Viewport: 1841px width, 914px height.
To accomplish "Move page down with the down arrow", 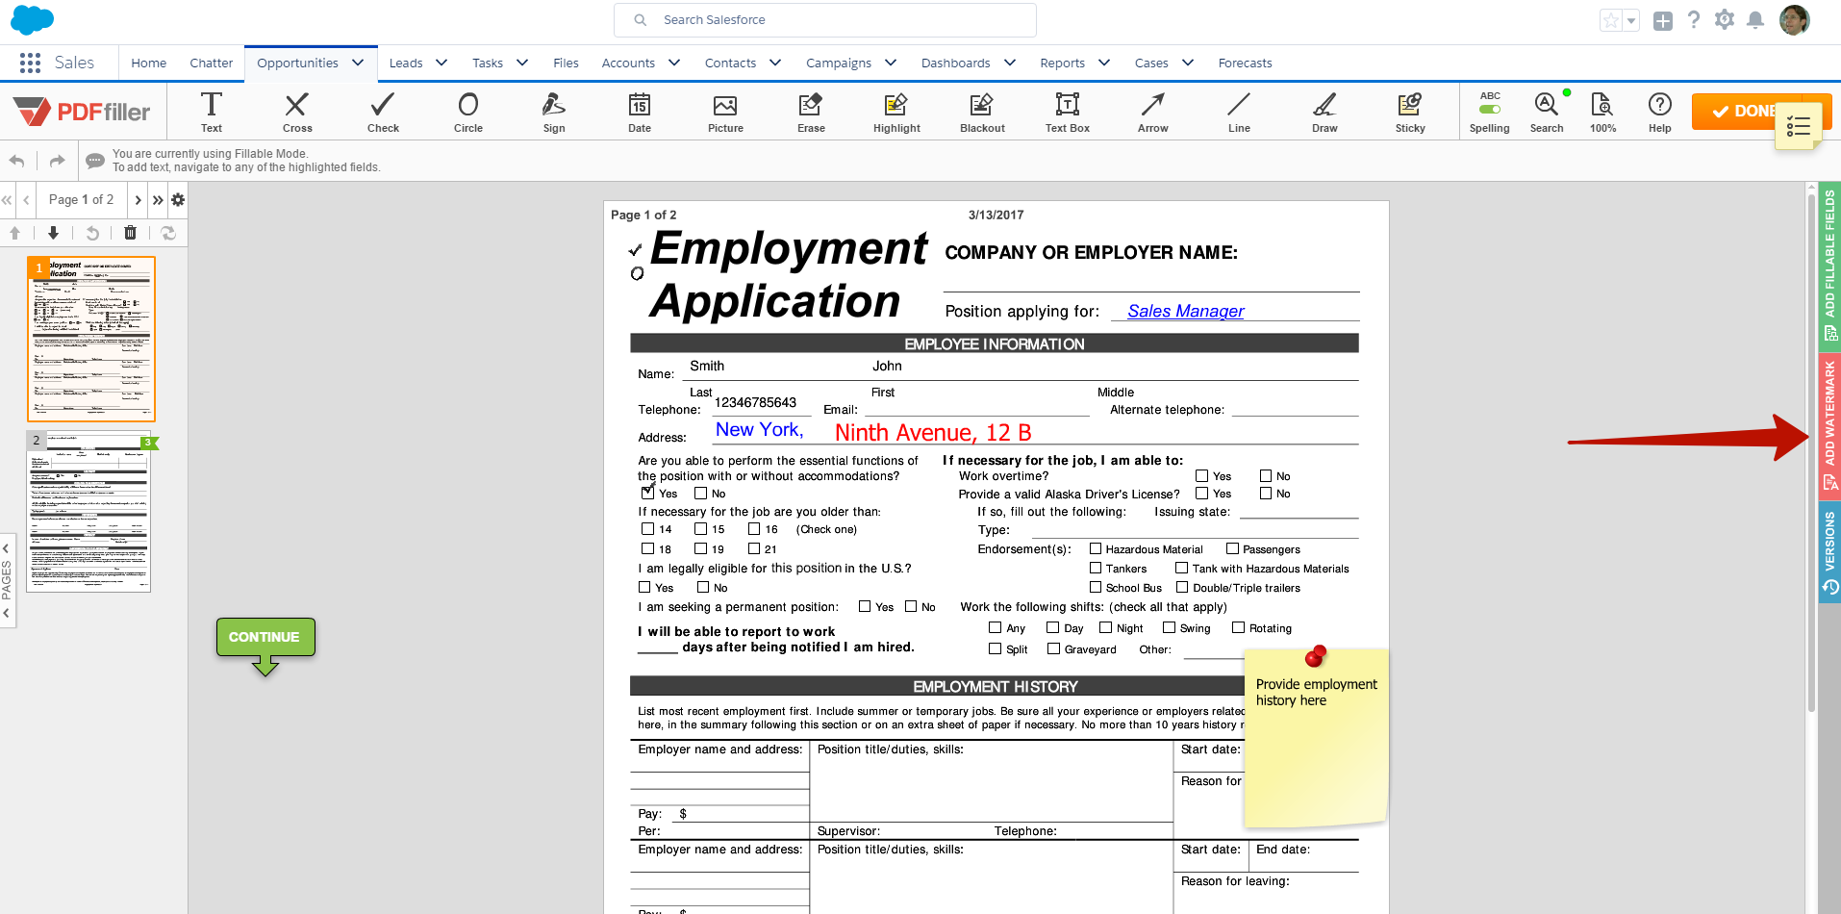I will [53, 233].
